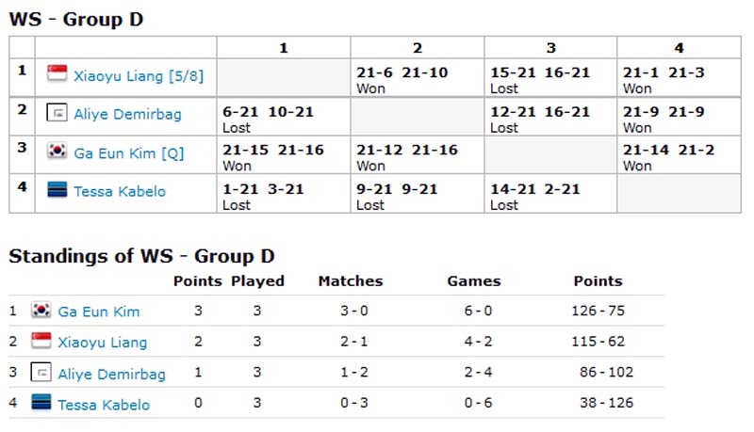Click South Korea flag beside Ga Eun Kim [Q]

pos(57,151)
